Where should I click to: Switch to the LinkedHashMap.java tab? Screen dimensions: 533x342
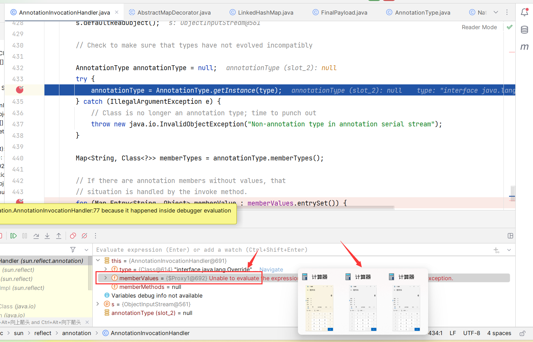(x=265, y=12)
